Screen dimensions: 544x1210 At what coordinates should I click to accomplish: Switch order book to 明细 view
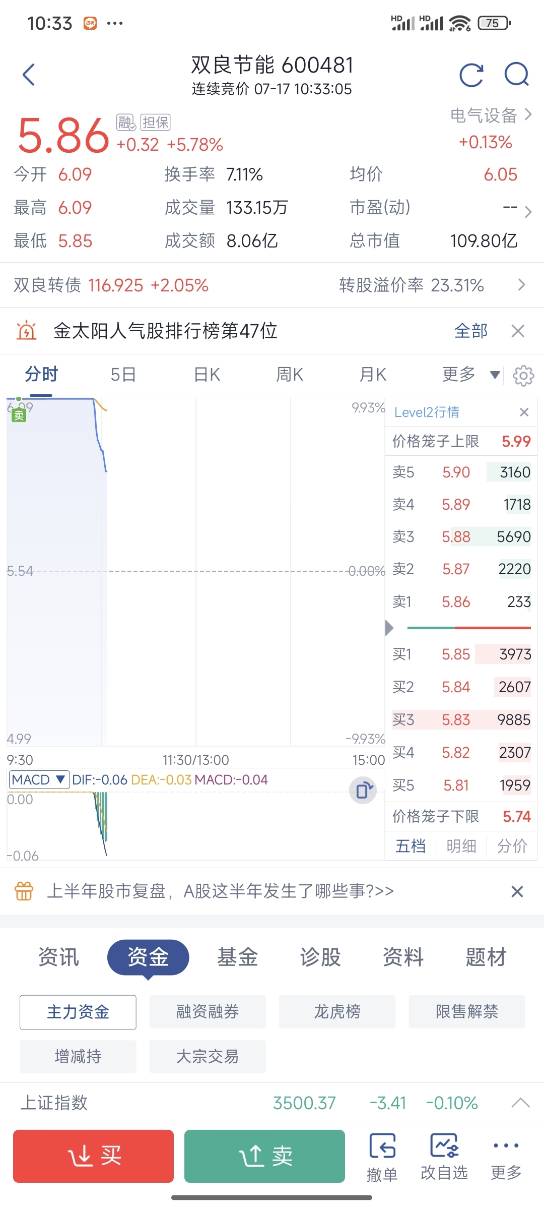[461, 846]
